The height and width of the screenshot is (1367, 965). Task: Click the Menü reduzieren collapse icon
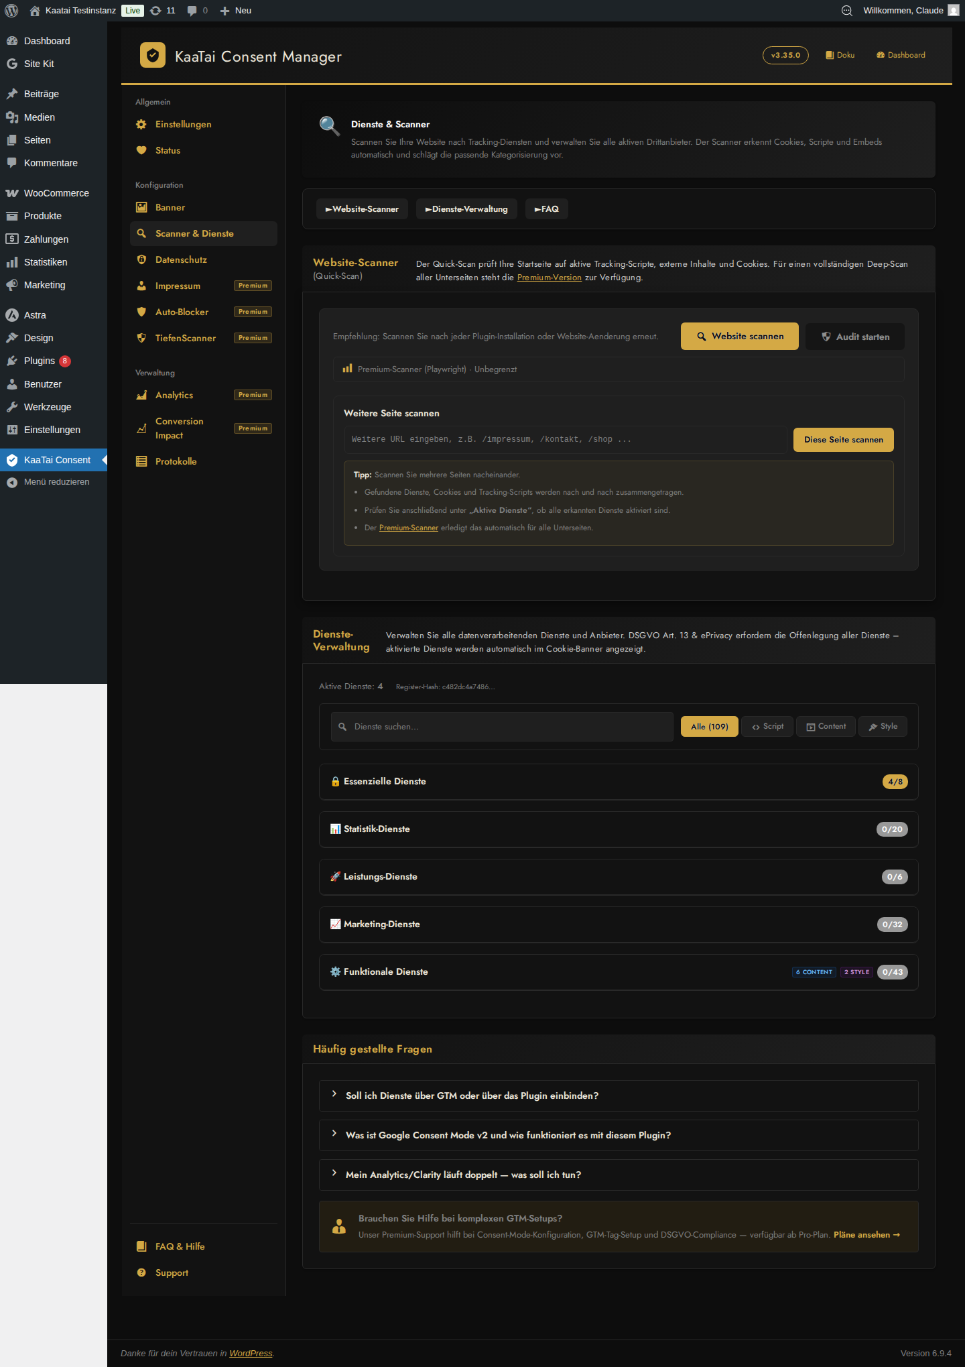click(x=12, y=482)
